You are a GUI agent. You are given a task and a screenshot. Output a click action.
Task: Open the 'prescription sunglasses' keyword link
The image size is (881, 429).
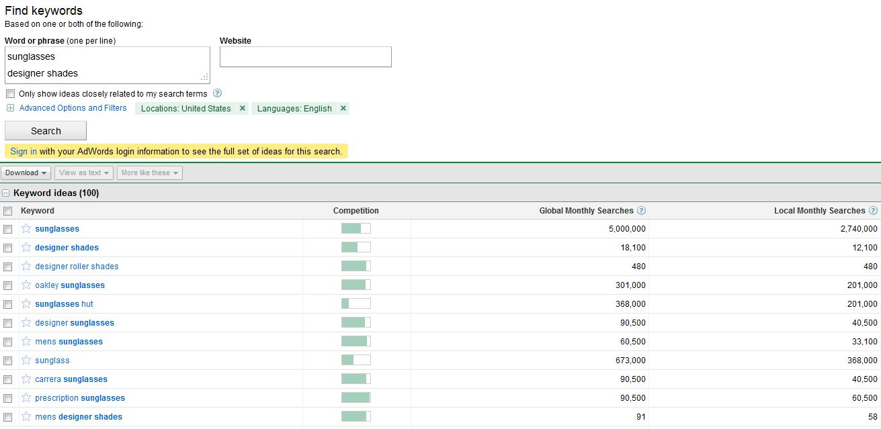80,398
